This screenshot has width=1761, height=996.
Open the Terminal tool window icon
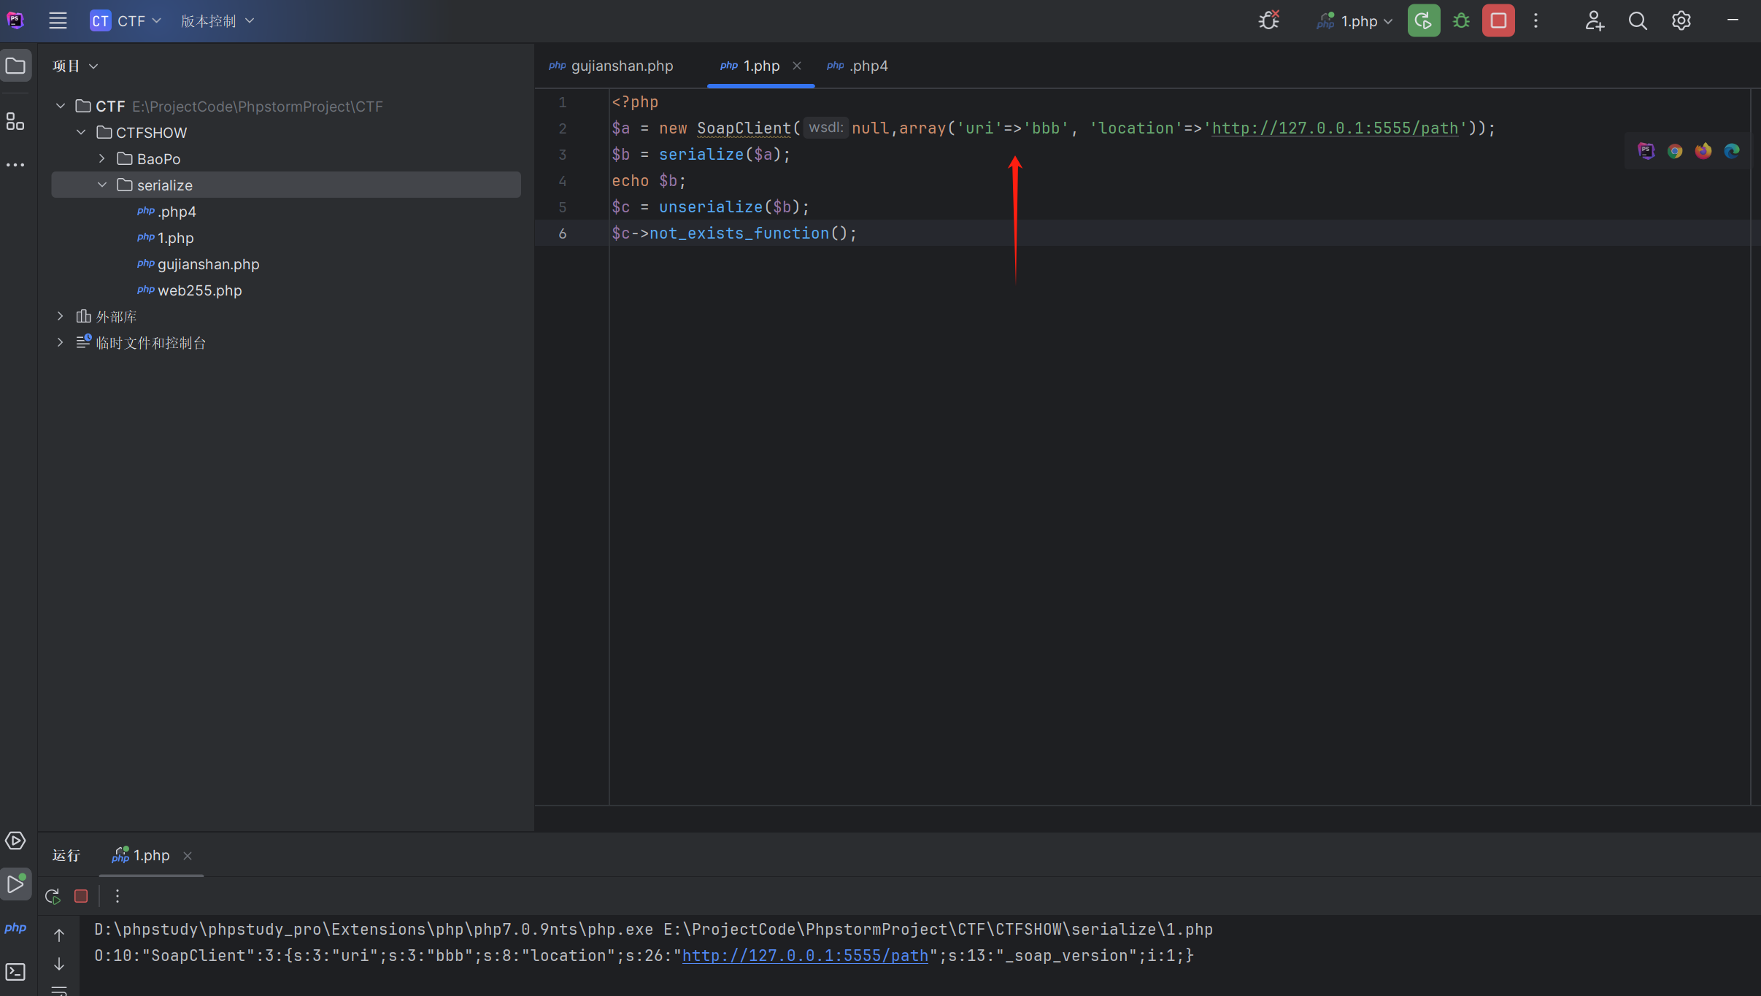[15, 972]
